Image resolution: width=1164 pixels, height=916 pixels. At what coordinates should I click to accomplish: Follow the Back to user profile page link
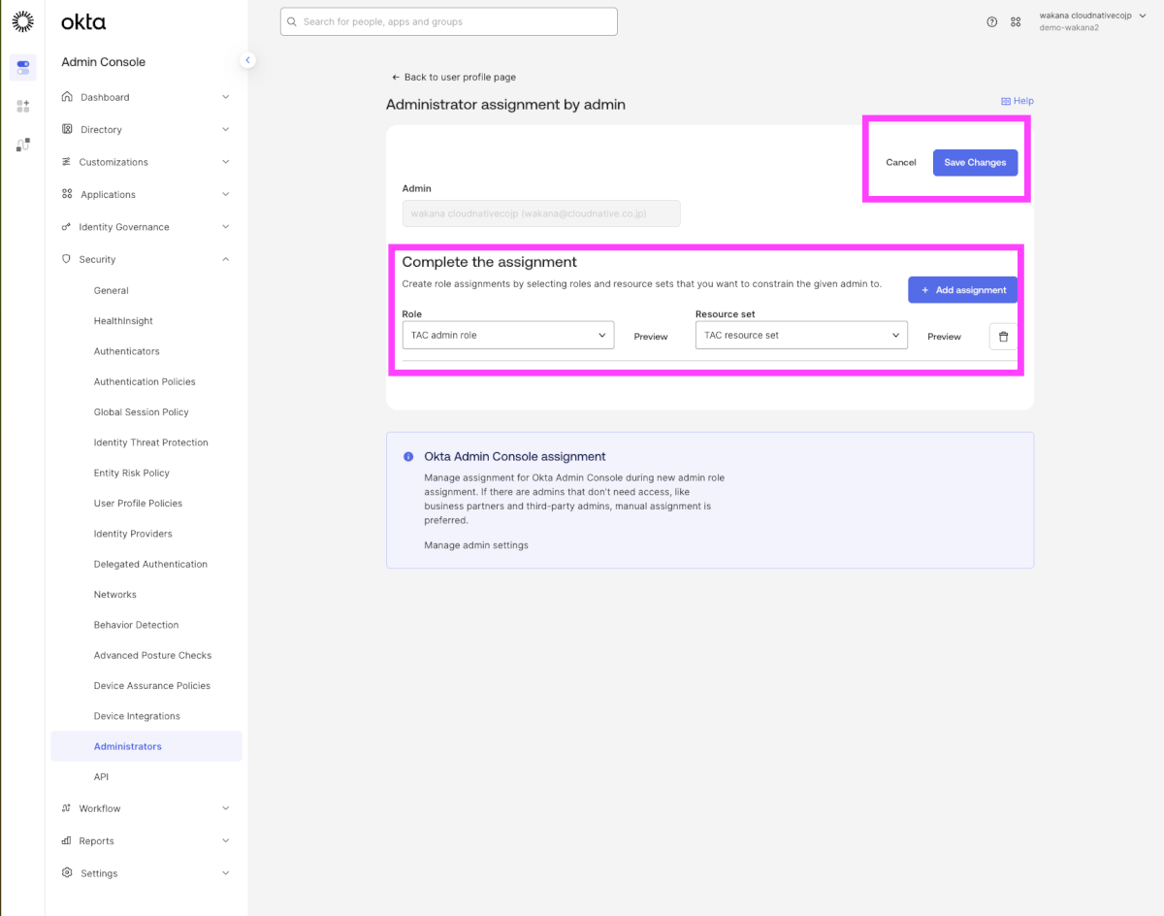pos(453,77)
